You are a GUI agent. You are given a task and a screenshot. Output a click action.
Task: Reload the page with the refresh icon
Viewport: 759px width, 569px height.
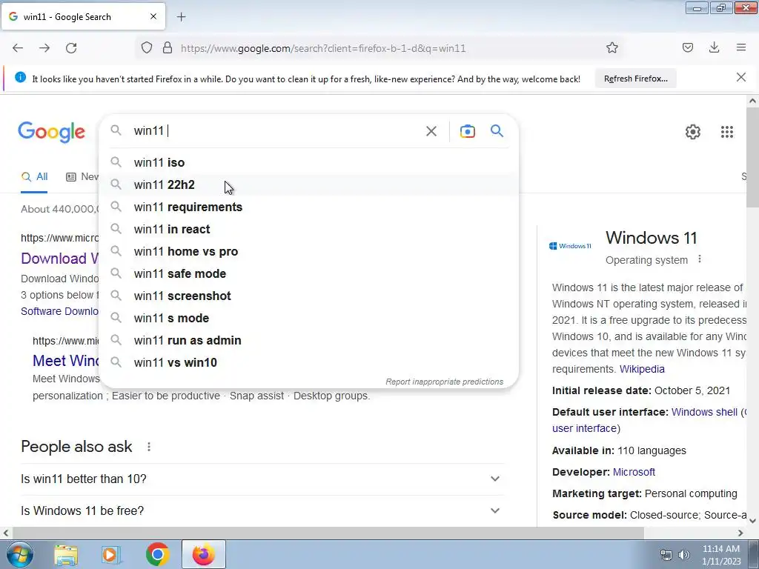(x=71, y=48)
